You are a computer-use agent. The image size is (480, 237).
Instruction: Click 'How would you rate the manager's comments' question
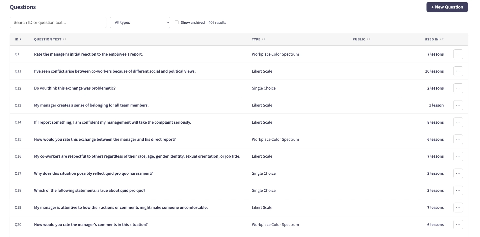(x=91, y=225)
